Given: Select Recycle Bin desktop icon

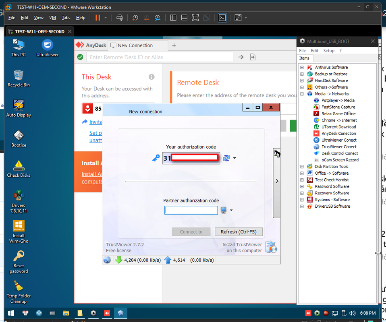Looking at the screenshot, I should pyautogui.click(x=19, y=78).
